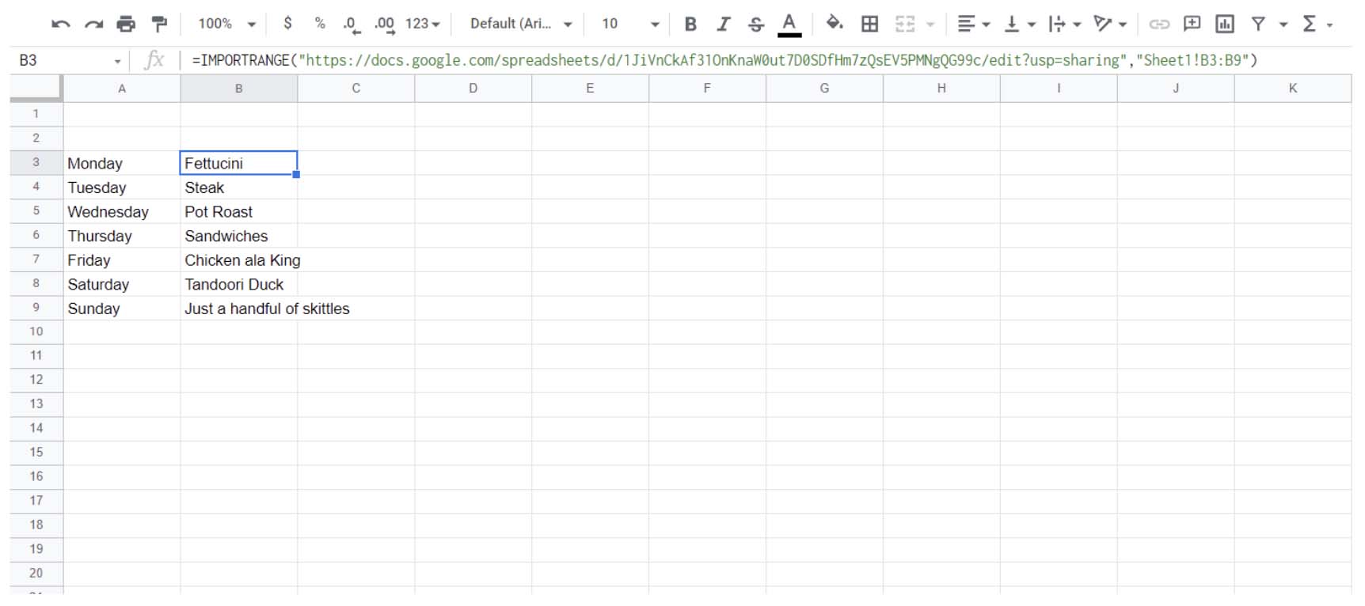The height and width of the screenshot is (606, 1365).
Task: Open the Functions sigma menu
Action: coord(1310,24)
